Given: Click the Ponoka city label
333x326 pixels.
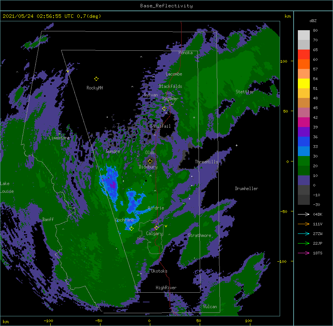Looking at the screenshot, I should coord(185,53).
